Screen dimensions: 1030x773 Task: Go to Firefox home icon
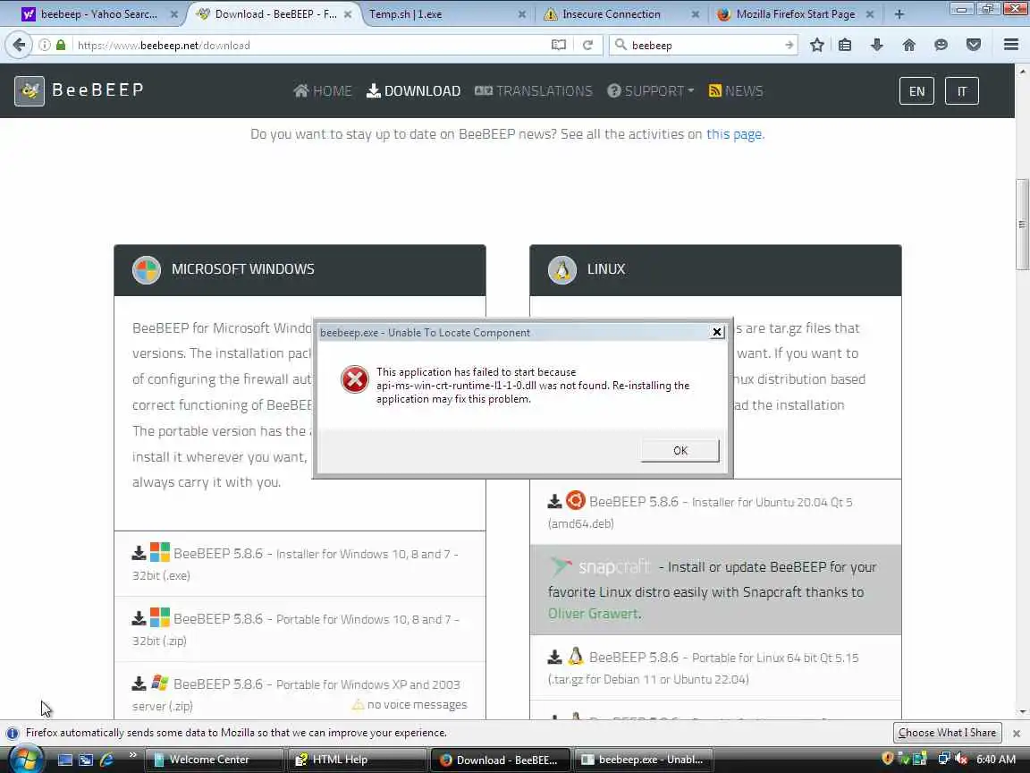tap(908, 45)
